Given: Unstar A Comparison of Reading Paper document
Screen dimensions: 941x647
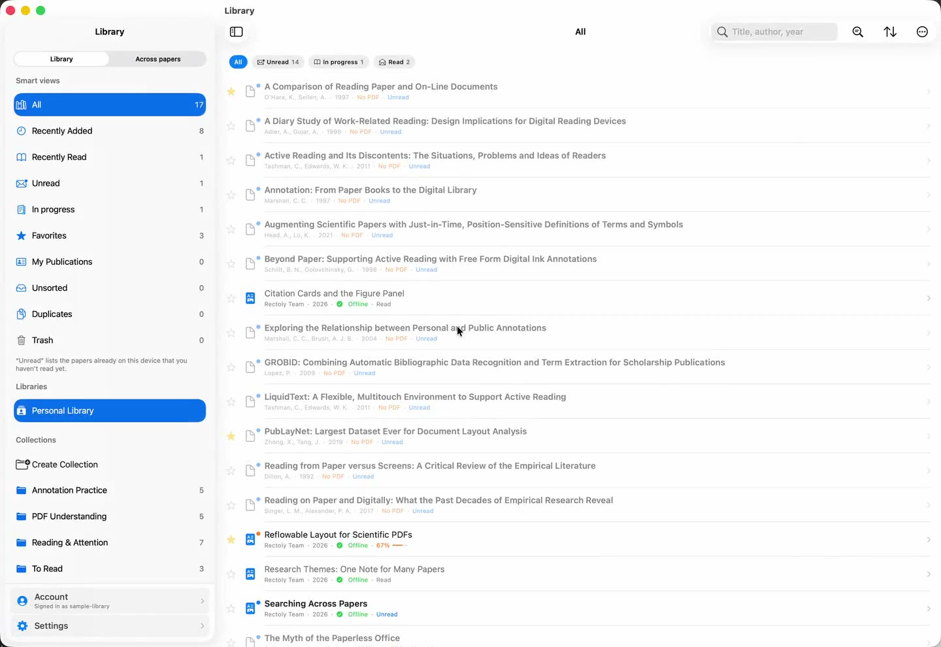Looking at the screenshot, I should (x=231, y=91).
